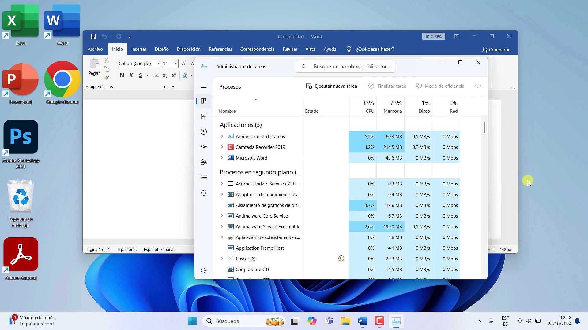Screen dimensions: 588x330
Task: Toggle Bold formatting in Word ribbon
Action: pos(122,75)
